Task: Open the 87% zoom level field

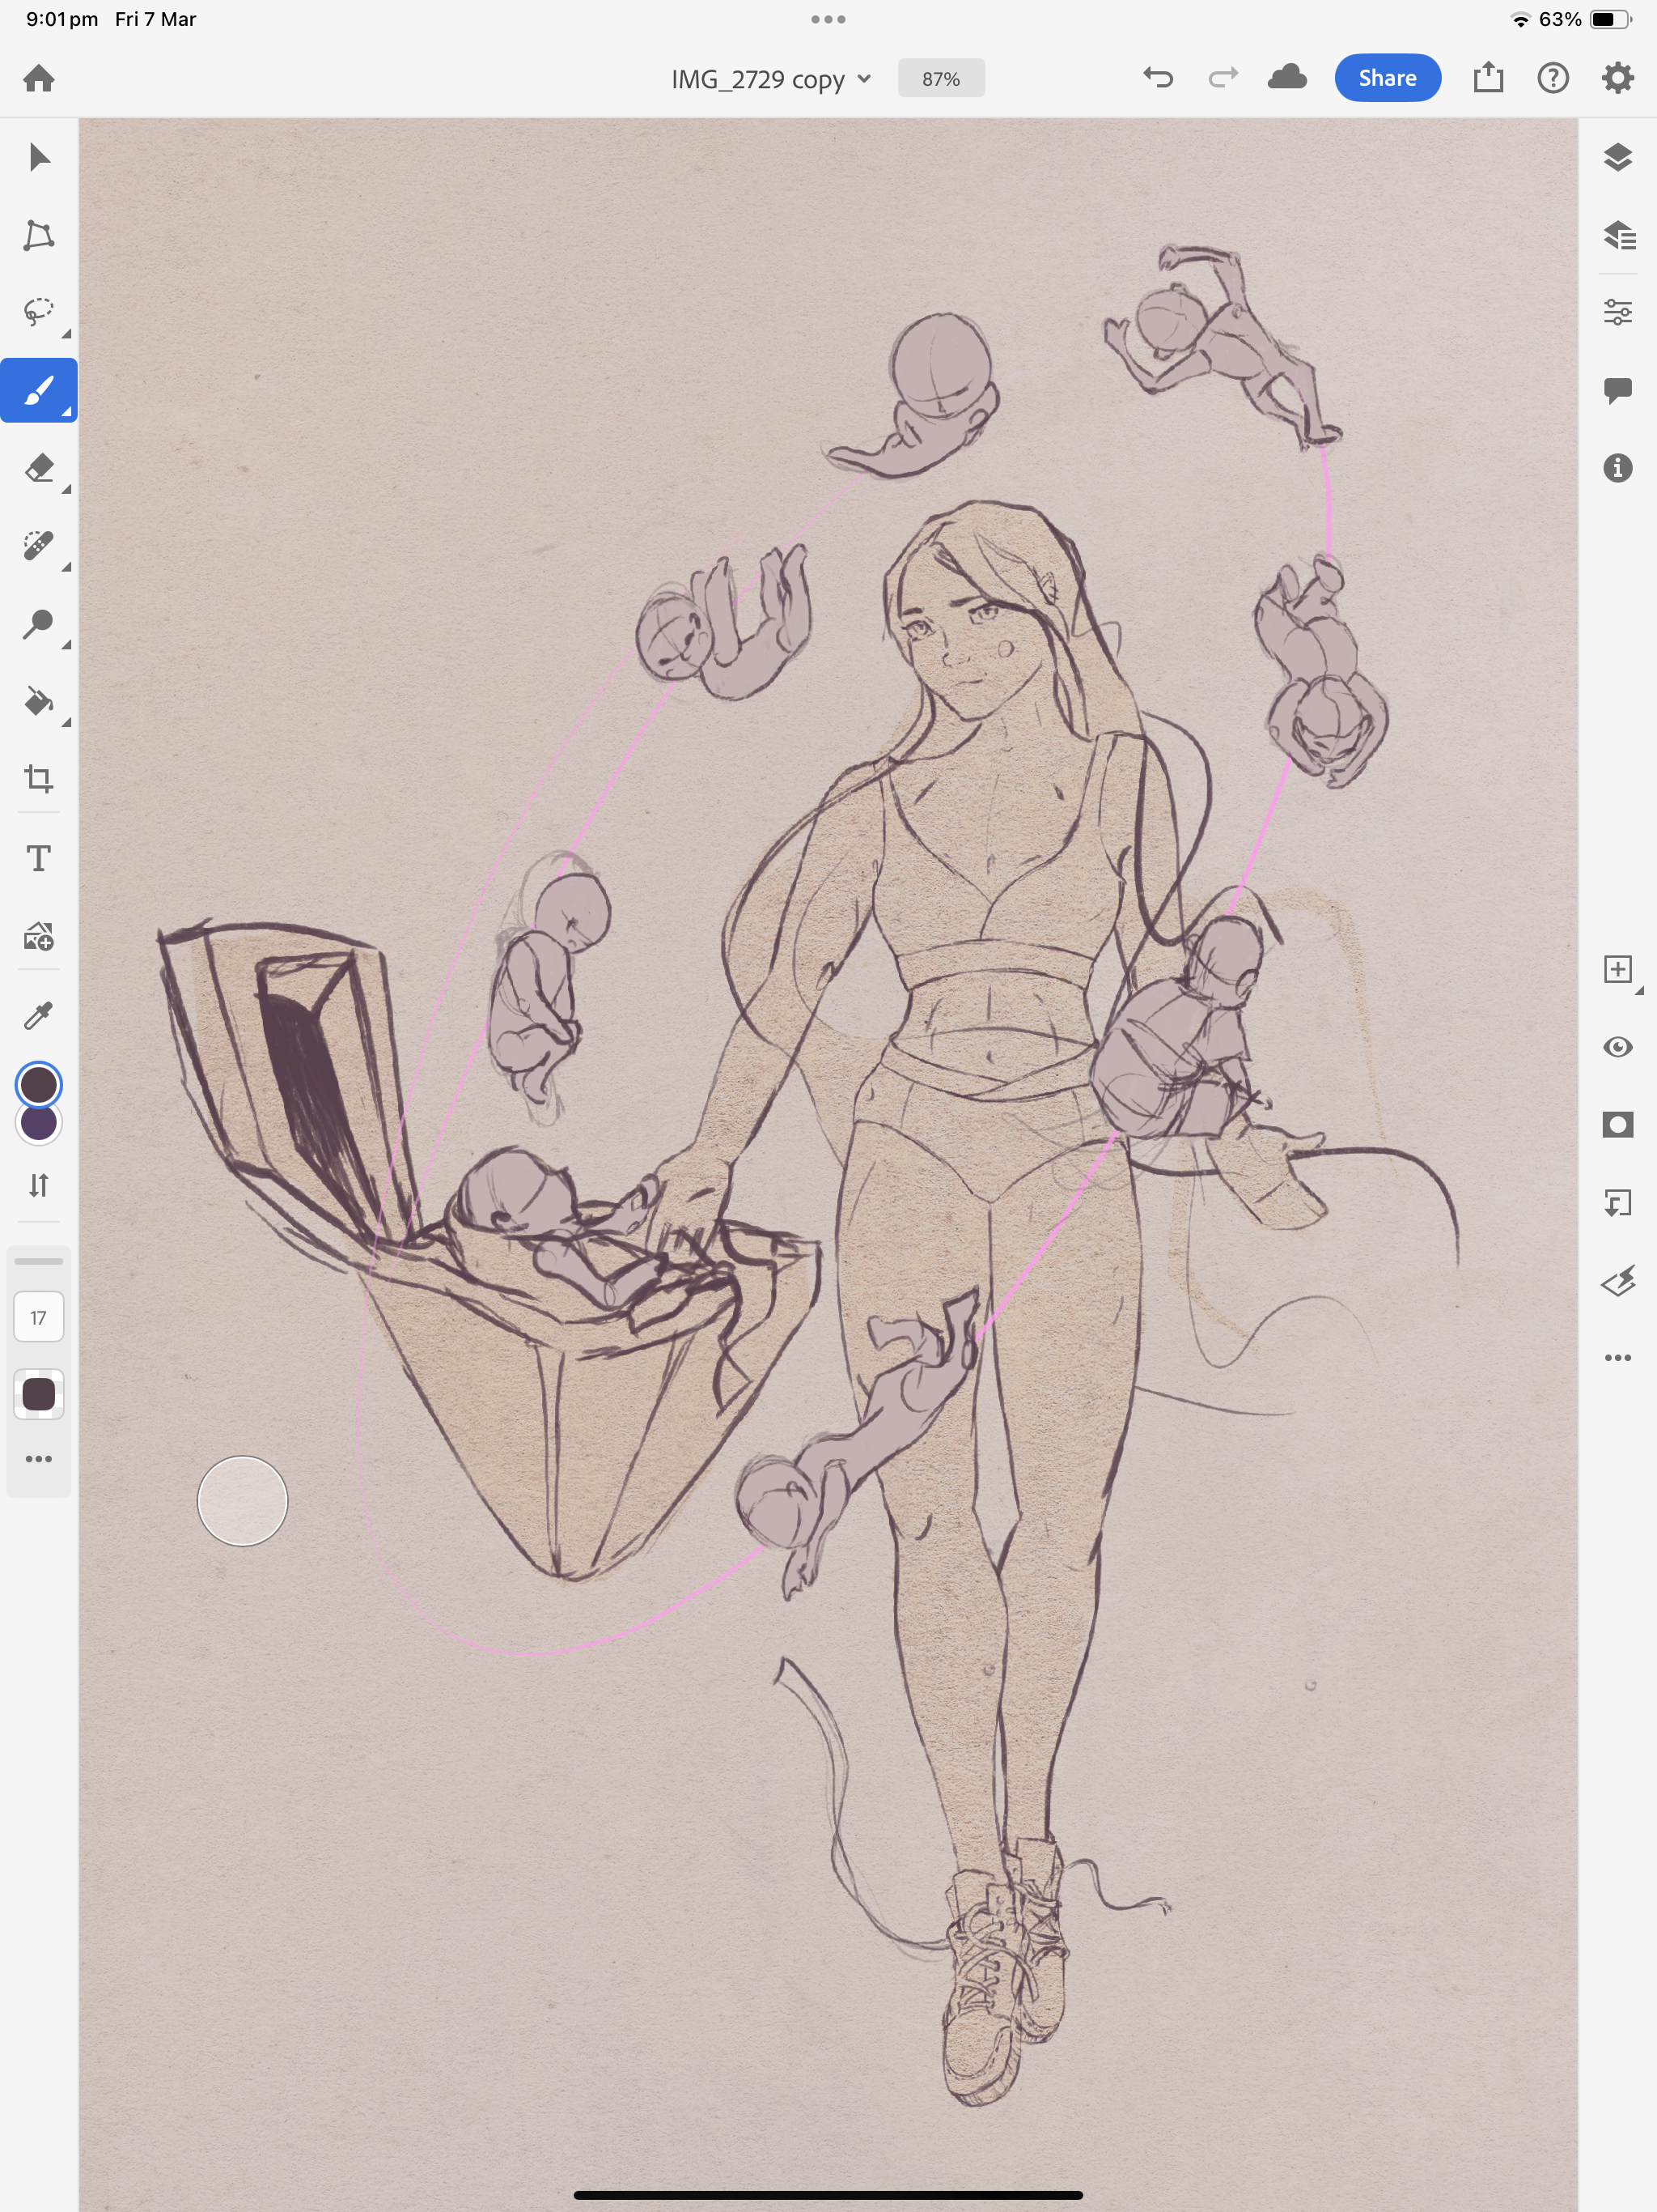Action: coord(940,79)
